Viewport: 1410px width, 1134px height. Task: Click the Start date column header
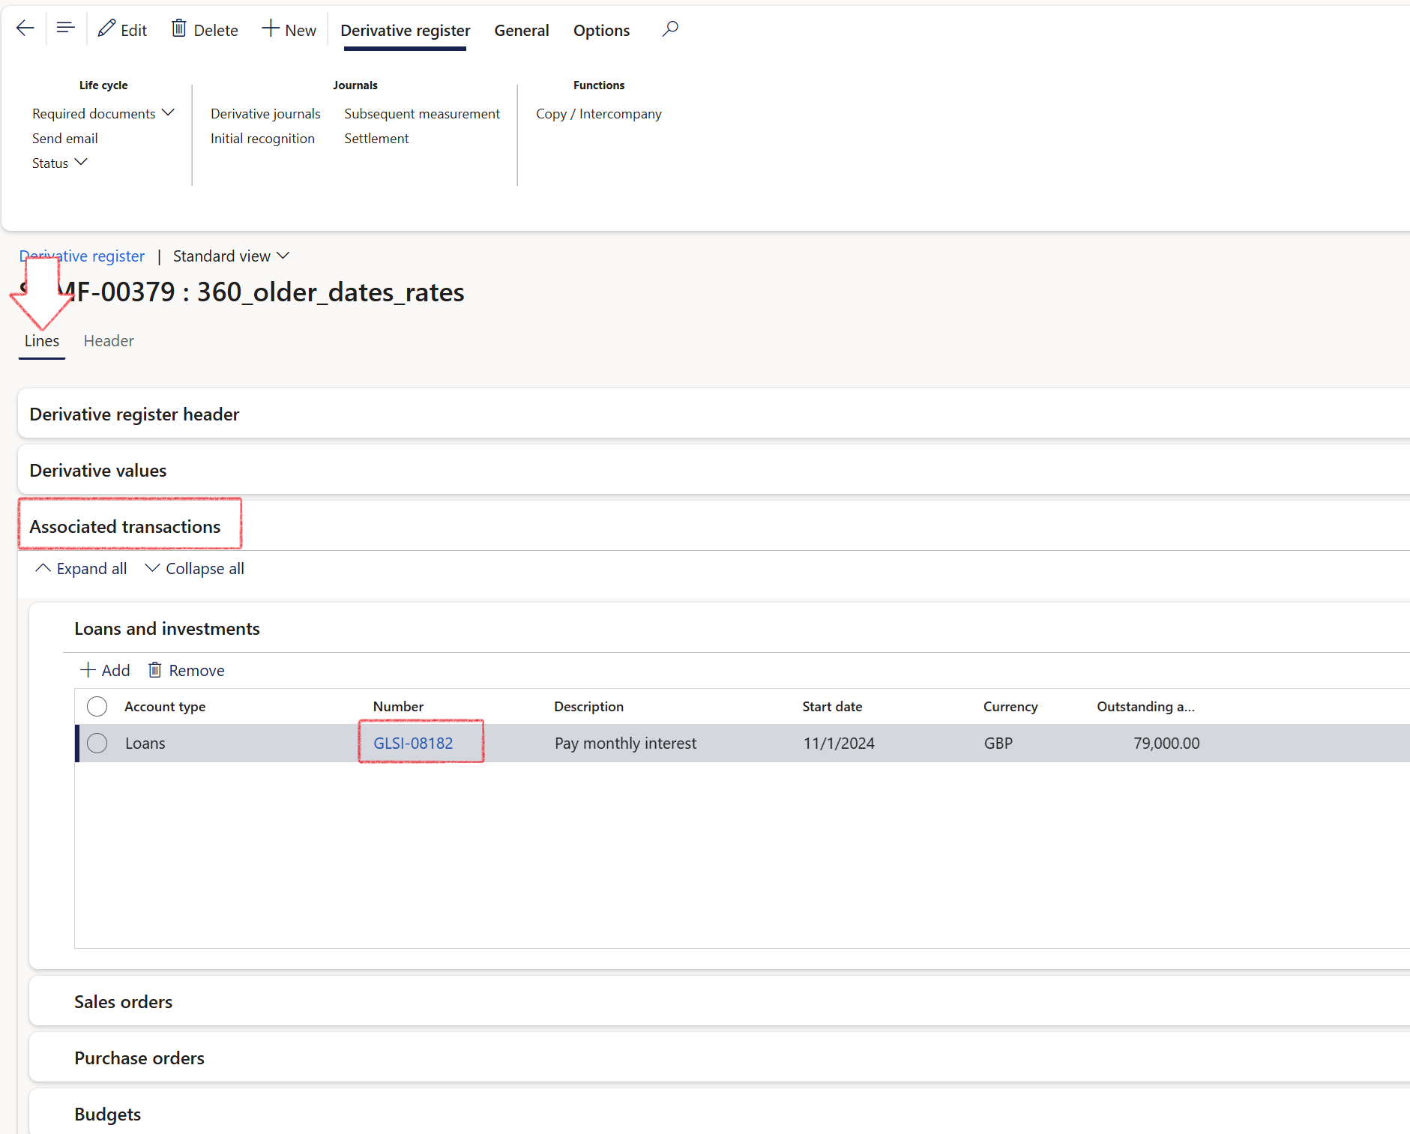[x=832, y=706]
